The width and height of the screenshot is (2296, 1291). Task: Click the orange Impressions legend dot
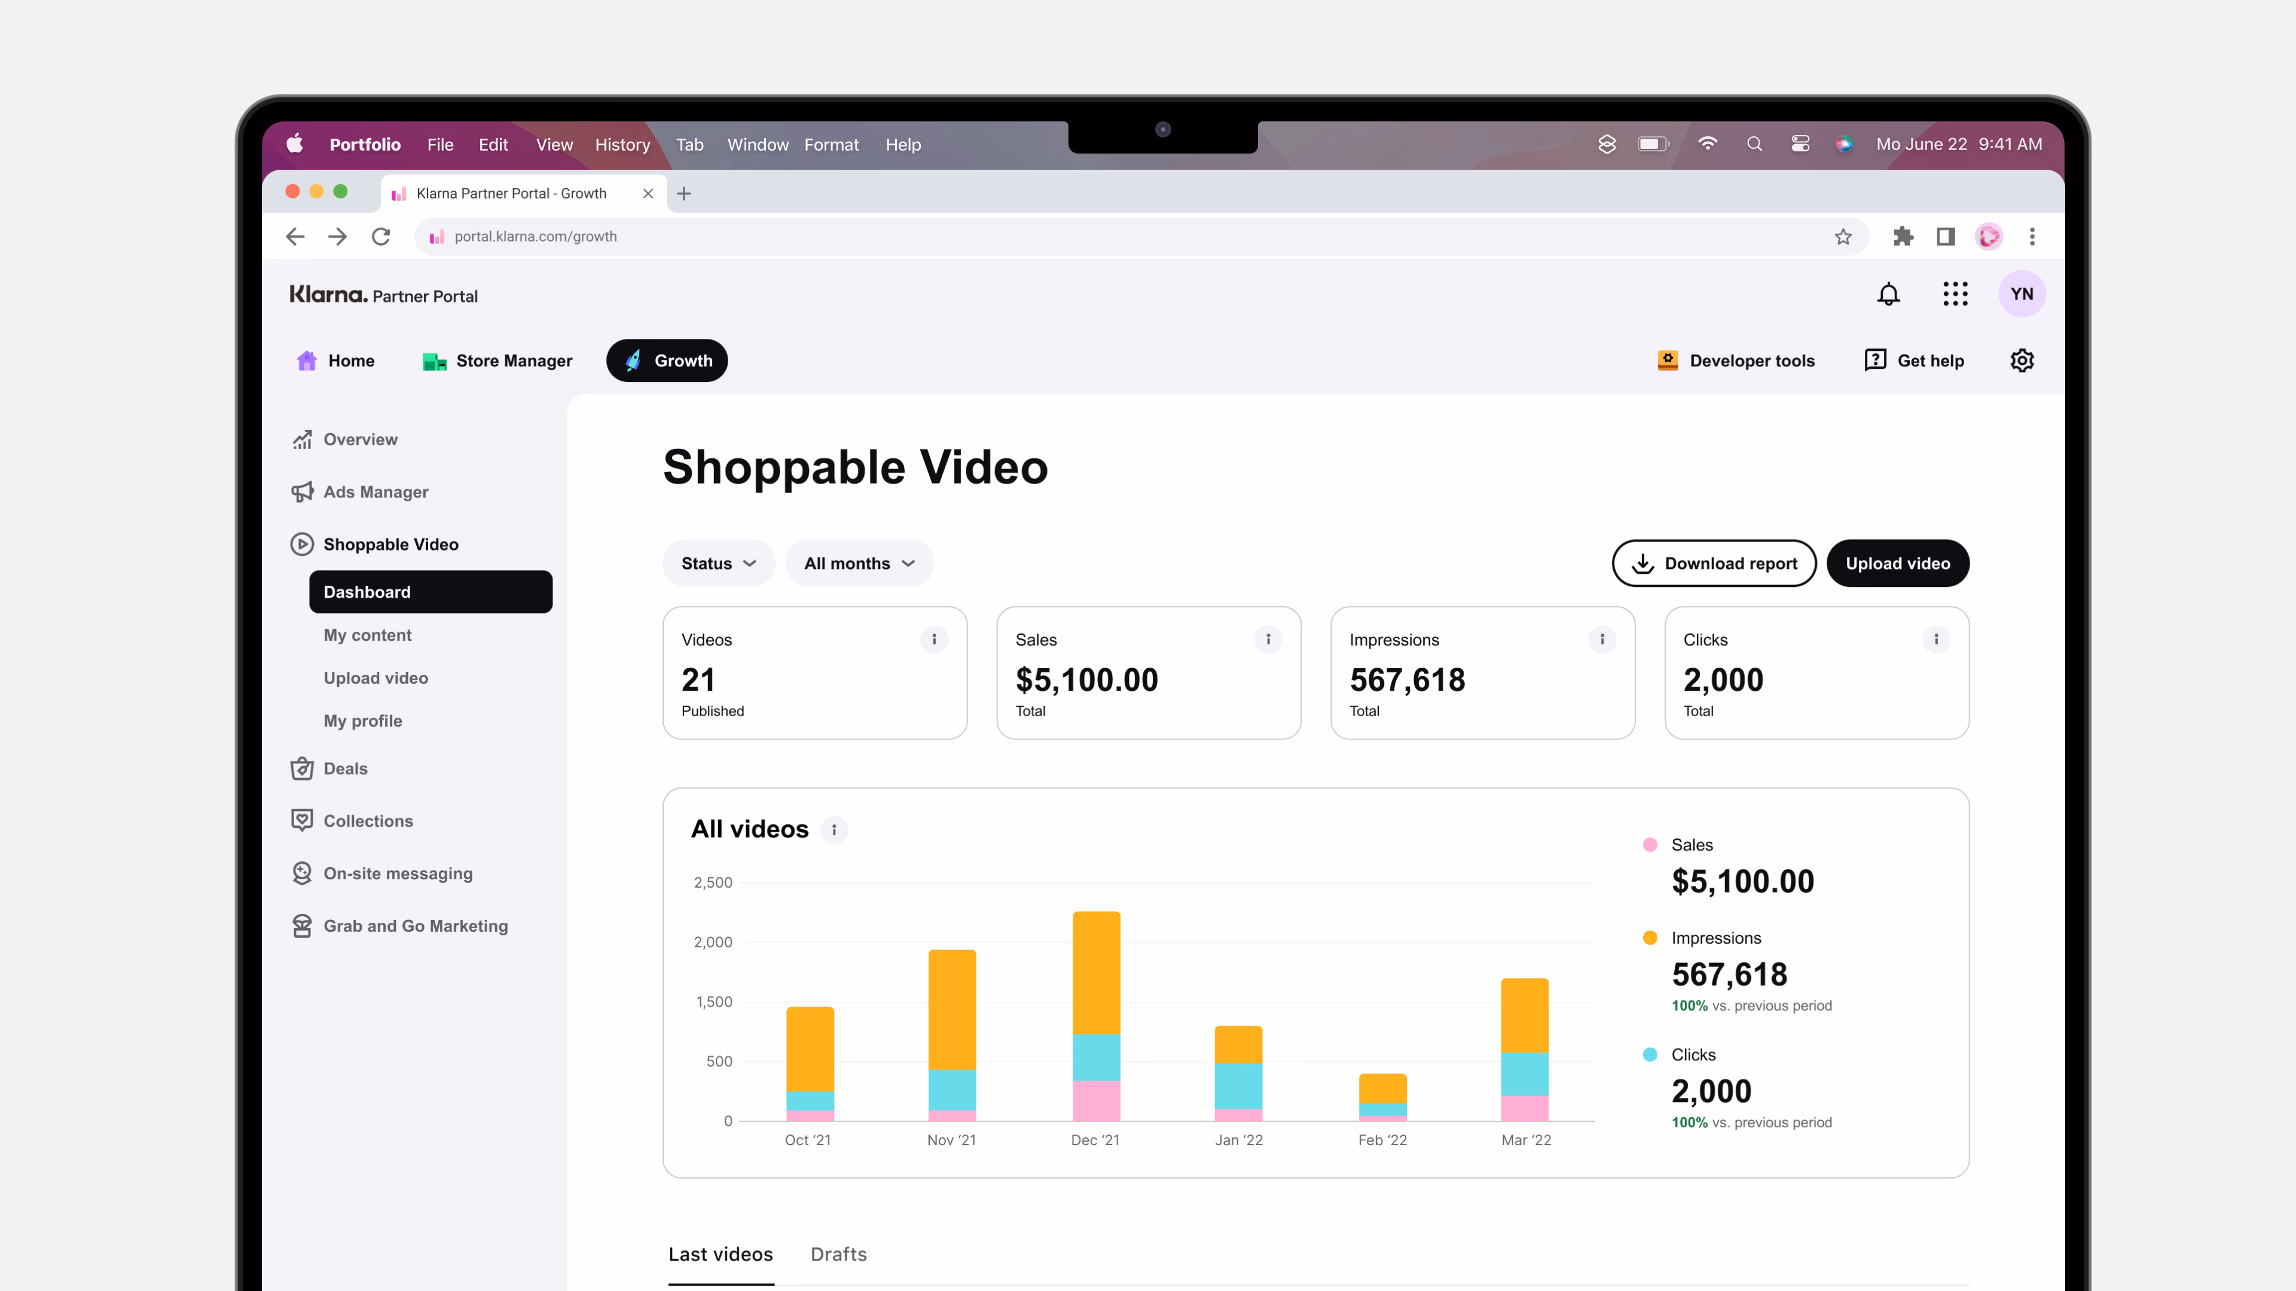pos(1650,937)
